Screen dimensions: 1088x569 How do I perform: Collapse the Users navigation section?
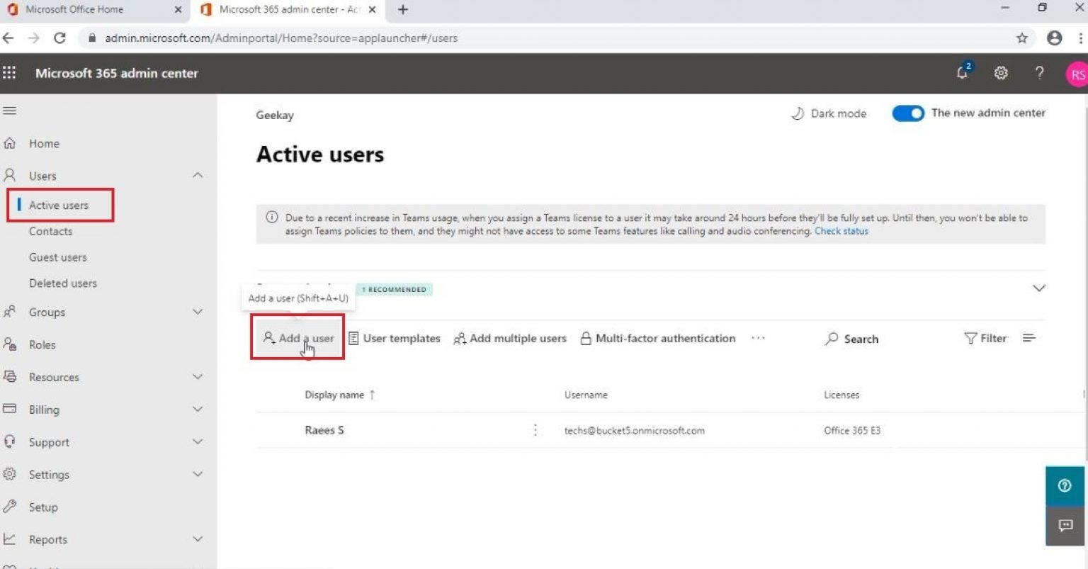(x=196, y=175)
